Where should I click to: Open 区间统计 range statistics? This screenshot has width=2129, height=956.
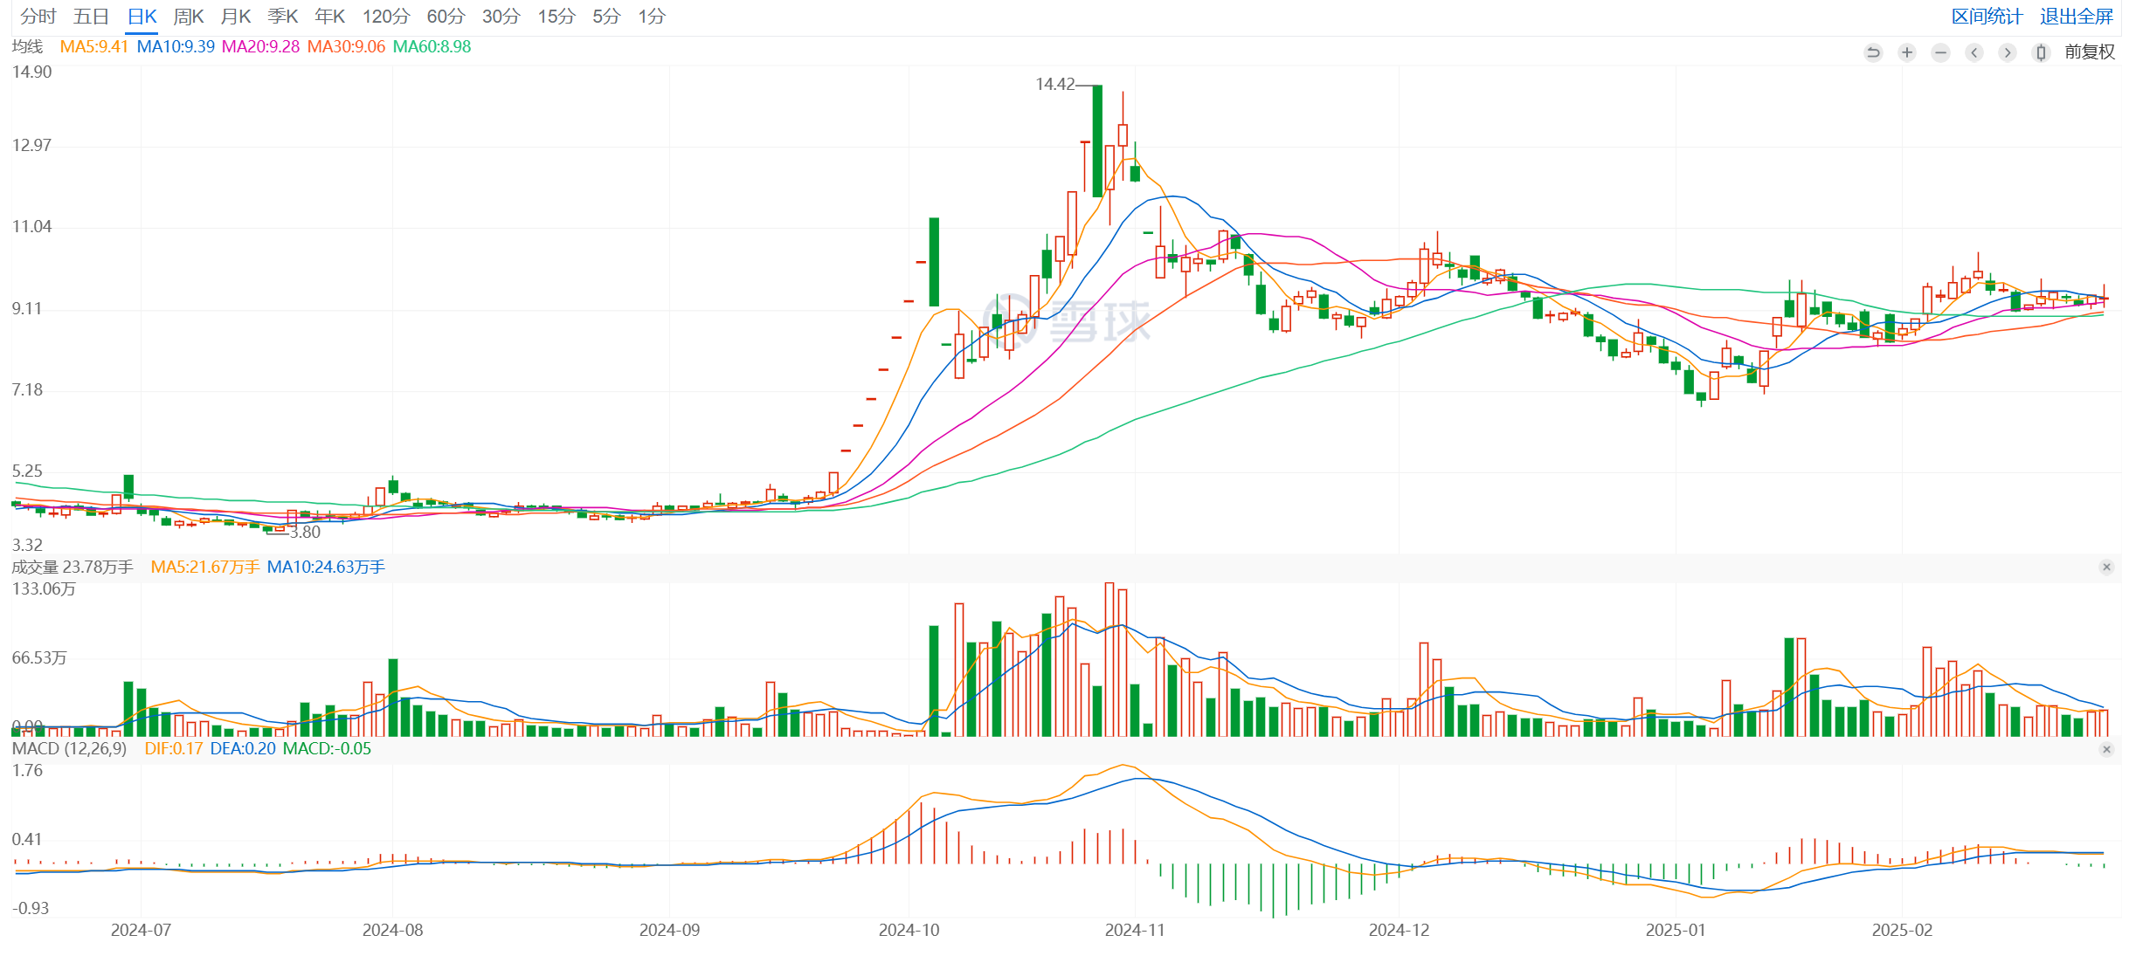pyautogui.click(x=1987, y=17)
